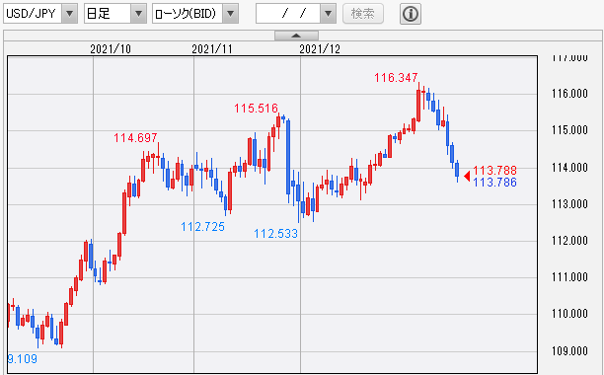Click the 113.786 current price value
The image size is (604, 375).
pyautogui.click(x=495, y=183)
